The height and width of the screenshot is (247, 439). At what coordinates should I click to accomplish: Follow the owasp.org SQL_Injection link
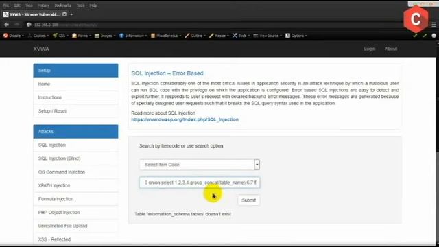click(x=185, y=119)
